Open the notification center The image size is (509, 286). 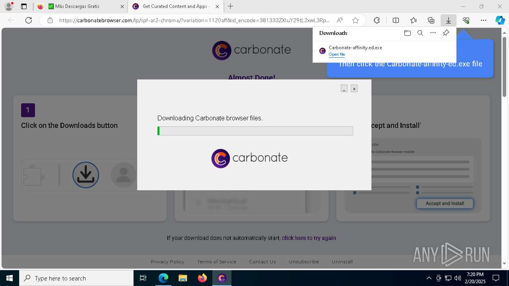pyautogui.click(x=496, y=278)
